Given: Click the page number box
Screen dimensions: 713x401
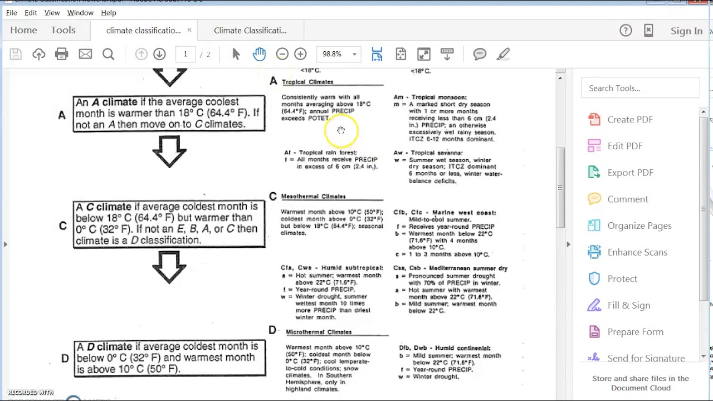Looking at the screenshot, I should (x=185, y=54).
